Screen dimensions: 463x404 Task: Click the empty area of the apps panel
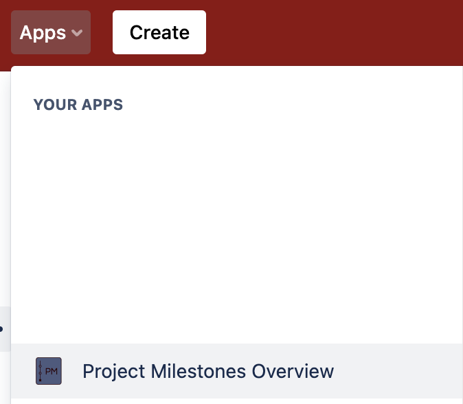(234, 220)
